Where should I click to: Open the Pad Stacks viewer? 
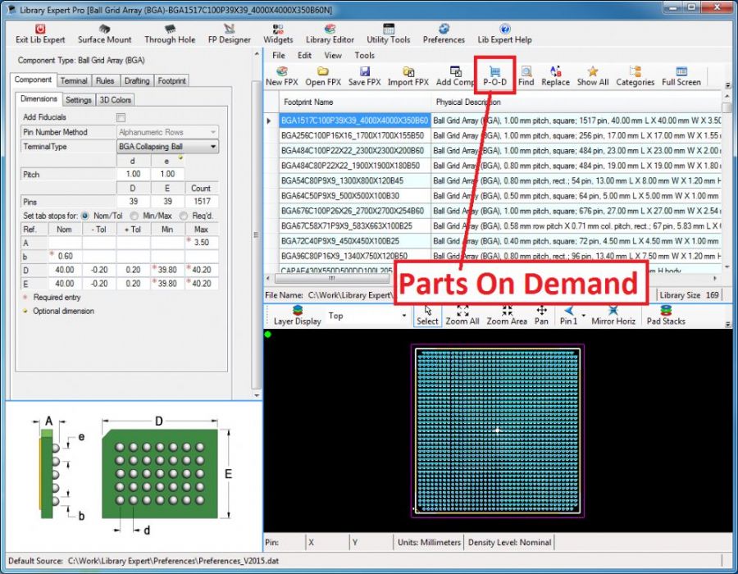[x=667, y=315]
